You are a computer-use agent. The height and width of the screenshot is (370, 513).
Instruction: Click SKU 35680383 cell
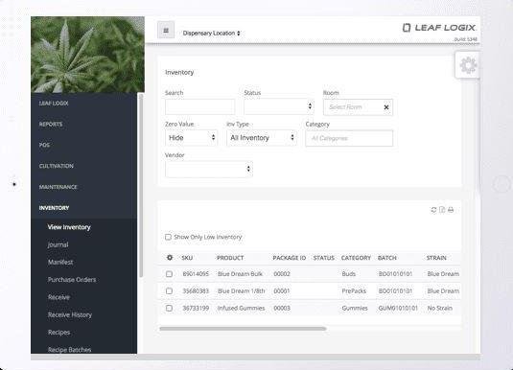[196, 290]
